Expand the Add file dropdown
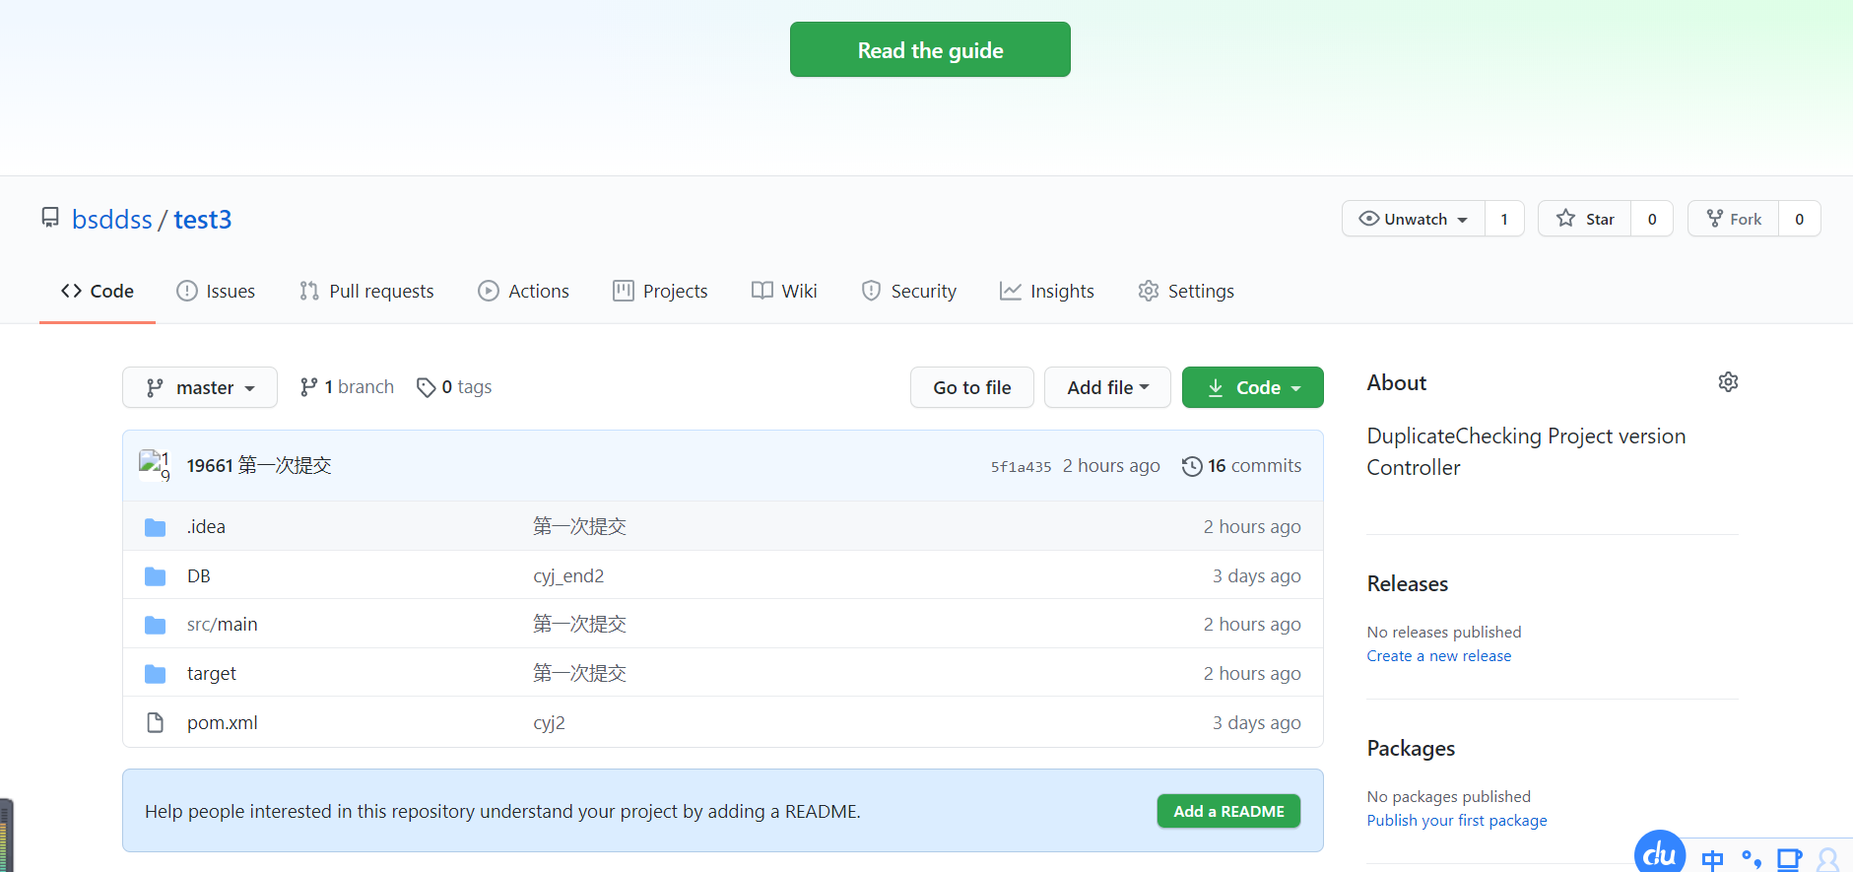Image resolution: width=1853 pixels, height=872 pixels. 1107,387
